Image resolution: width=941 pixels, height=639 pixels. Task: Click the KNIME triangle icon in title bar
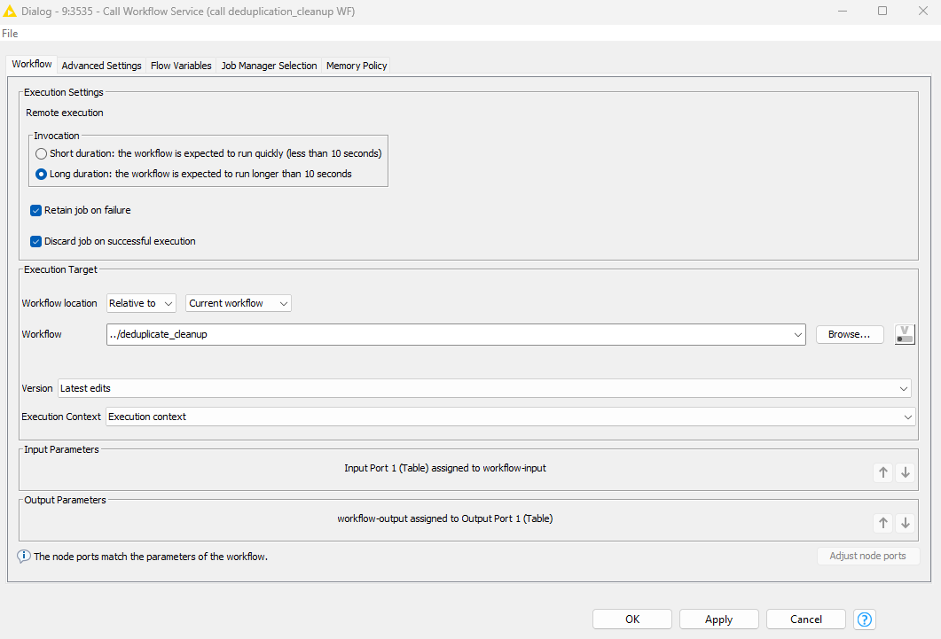point(12,11)
